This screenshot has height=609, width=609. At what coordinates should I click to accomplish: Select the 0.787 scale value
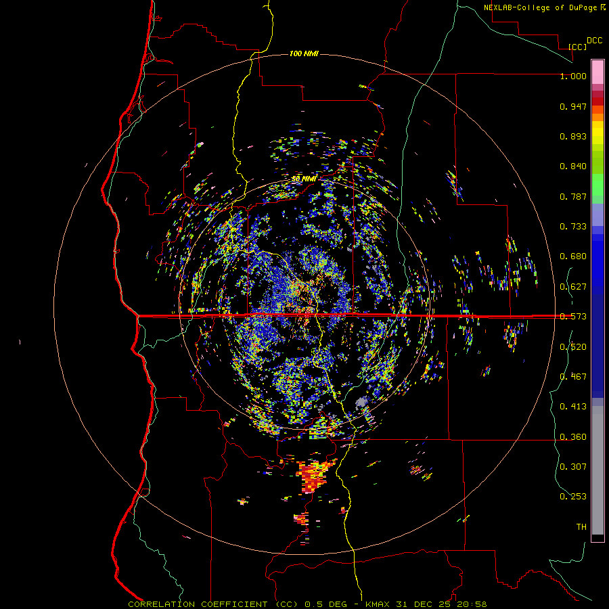click(x=573, y=196)
